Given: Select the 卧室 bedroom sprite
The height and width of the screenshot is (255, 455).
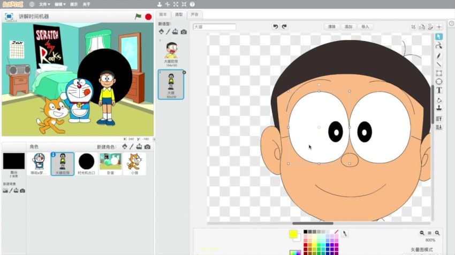Looking at the screenshot, I should [x=111, y=164].
